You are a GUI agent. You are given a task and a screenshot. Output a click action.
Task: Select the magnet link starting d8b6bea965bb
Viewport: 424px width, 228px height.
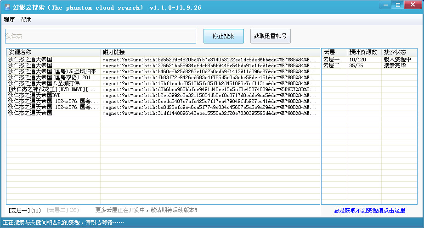click(209, 89)
